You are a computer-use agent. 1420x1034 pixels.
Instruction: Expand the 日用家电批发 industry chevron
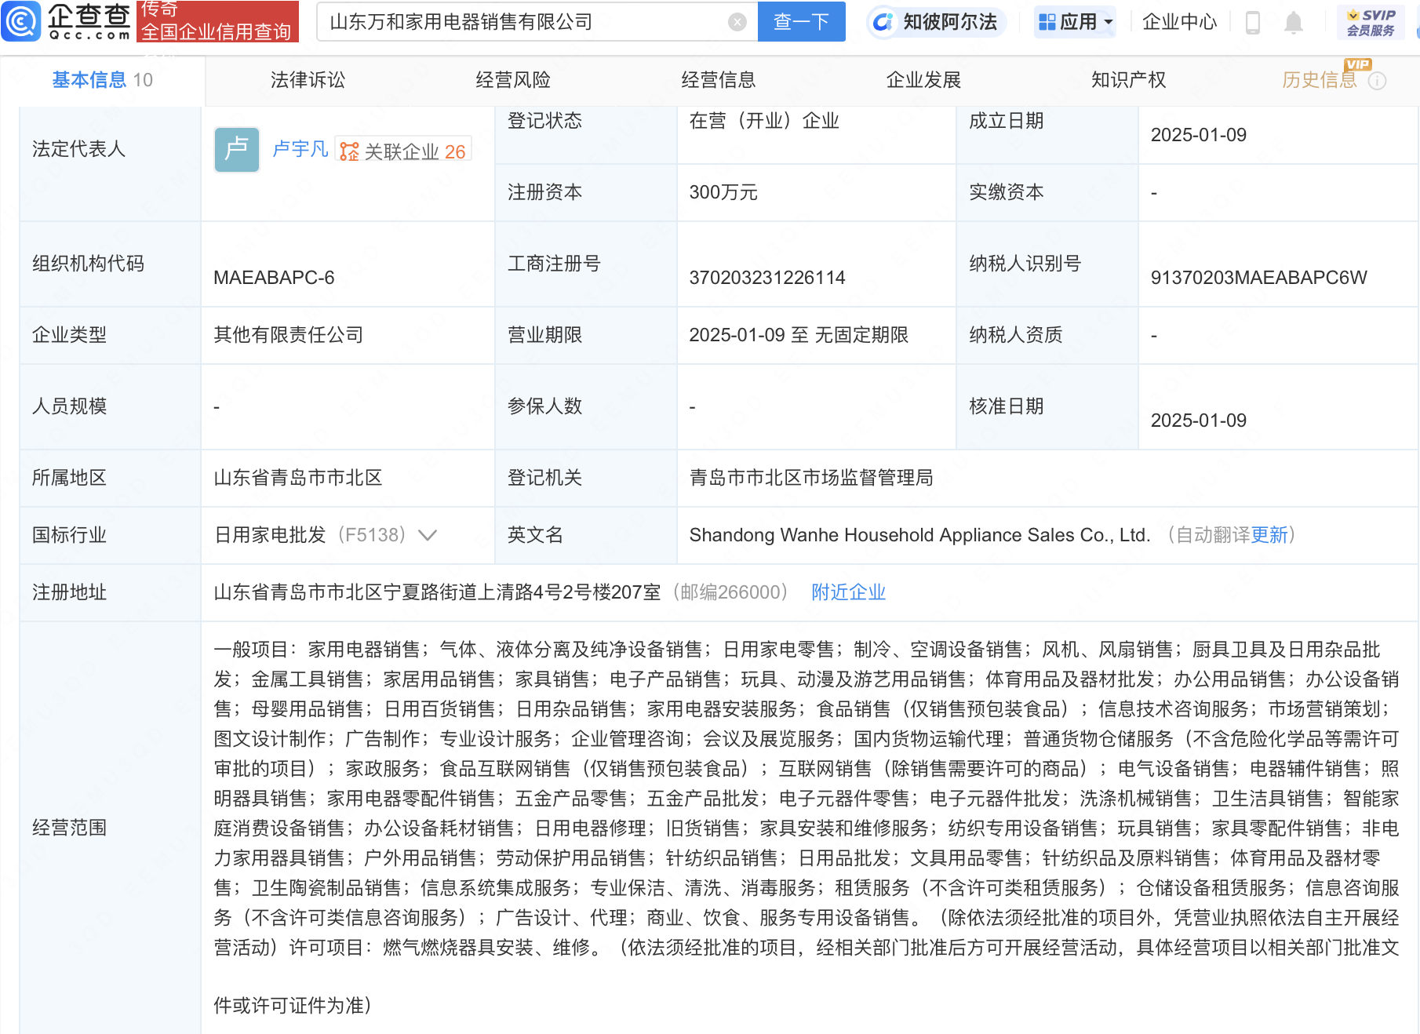[x=428, y=535]
